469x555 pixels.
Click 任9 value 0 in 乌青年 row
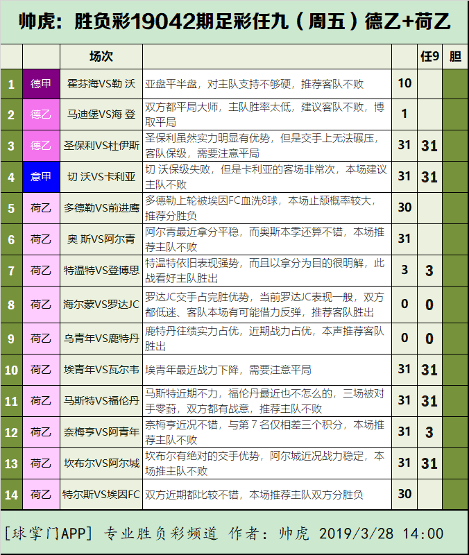tap(429, 339)
